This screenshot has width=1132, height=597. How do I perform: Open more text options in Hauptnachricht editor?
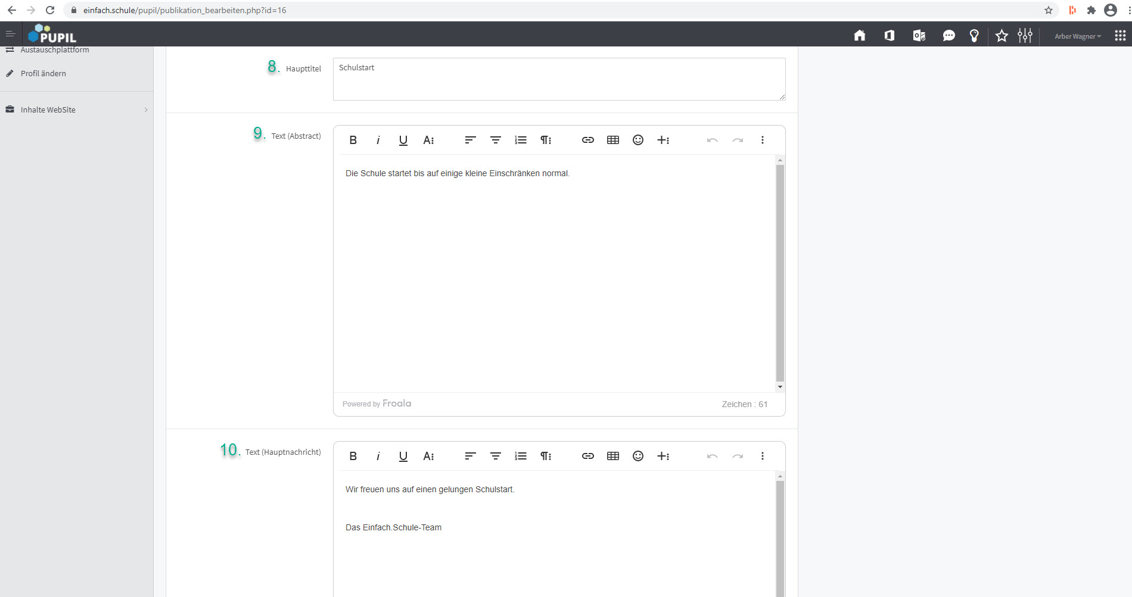(428, 456)
